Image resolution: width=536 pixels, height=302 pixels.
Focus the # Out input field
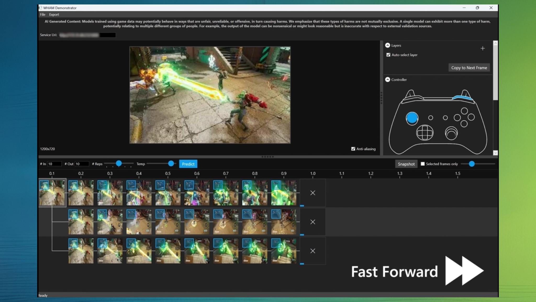[x=82, y=164]
